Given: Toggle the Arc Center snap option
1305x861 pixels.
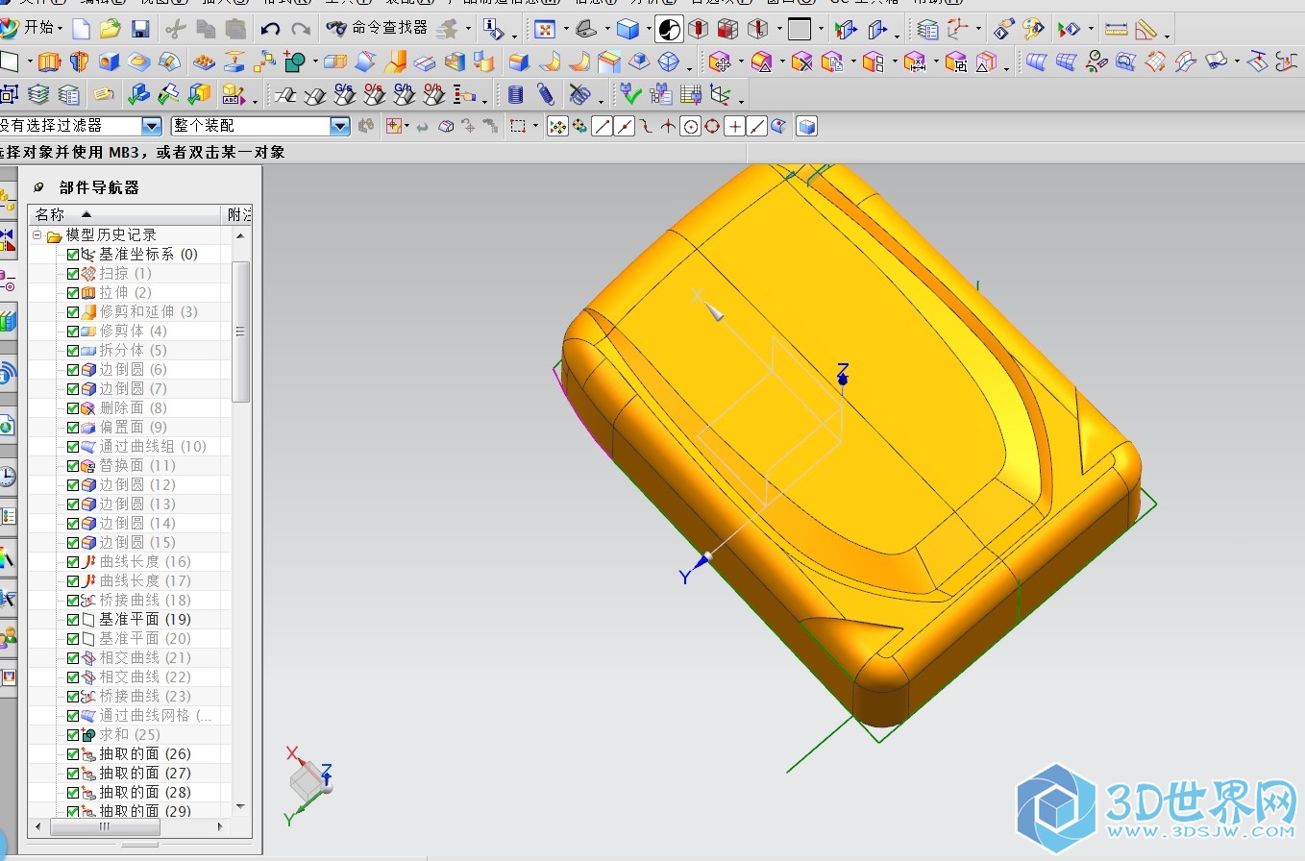Looking at the screenshot, I should 690,126.
